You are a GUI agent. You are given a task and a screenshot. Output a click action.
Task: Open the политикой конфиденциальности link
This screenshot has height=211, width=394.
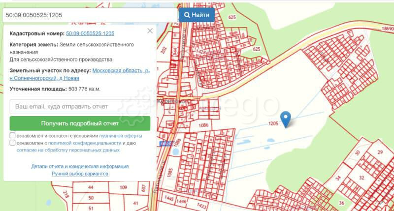pyautogui.click(x=85, y=143)
